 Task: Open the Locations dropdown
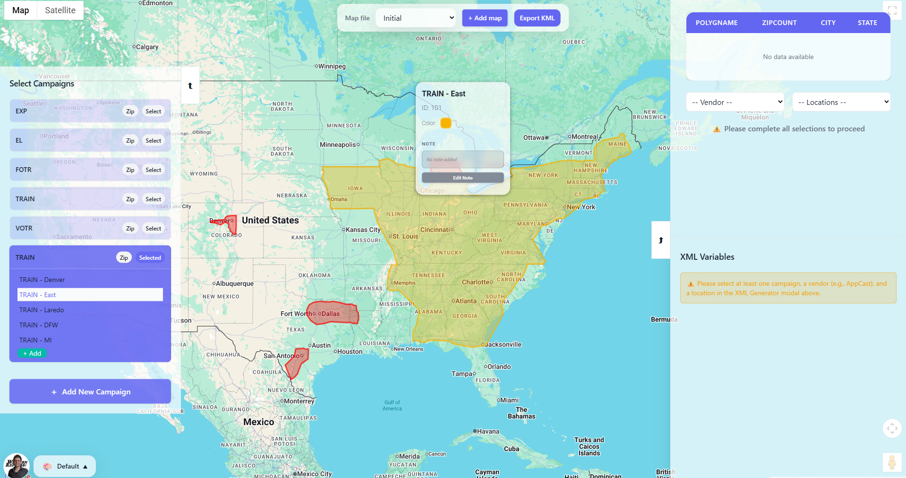point(841,102)
